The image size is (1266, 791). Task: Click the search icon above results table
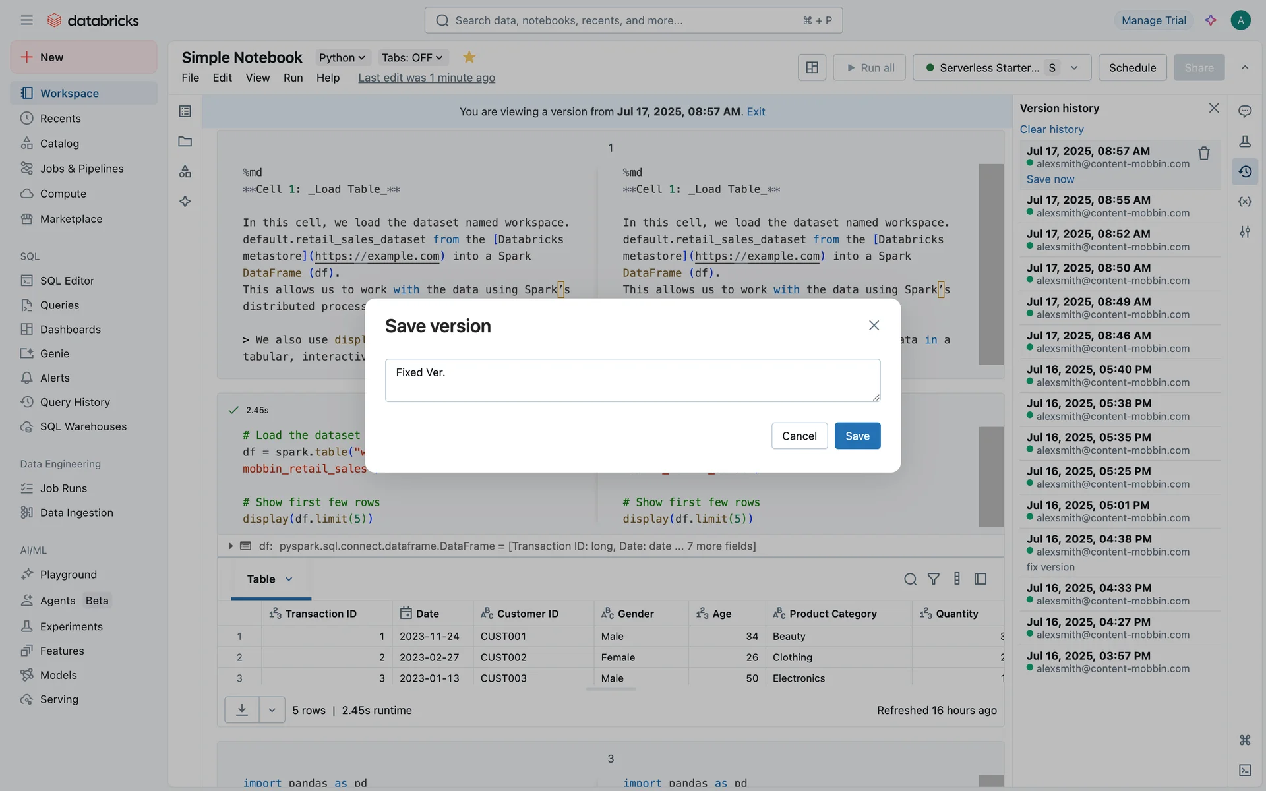(910, 579)
